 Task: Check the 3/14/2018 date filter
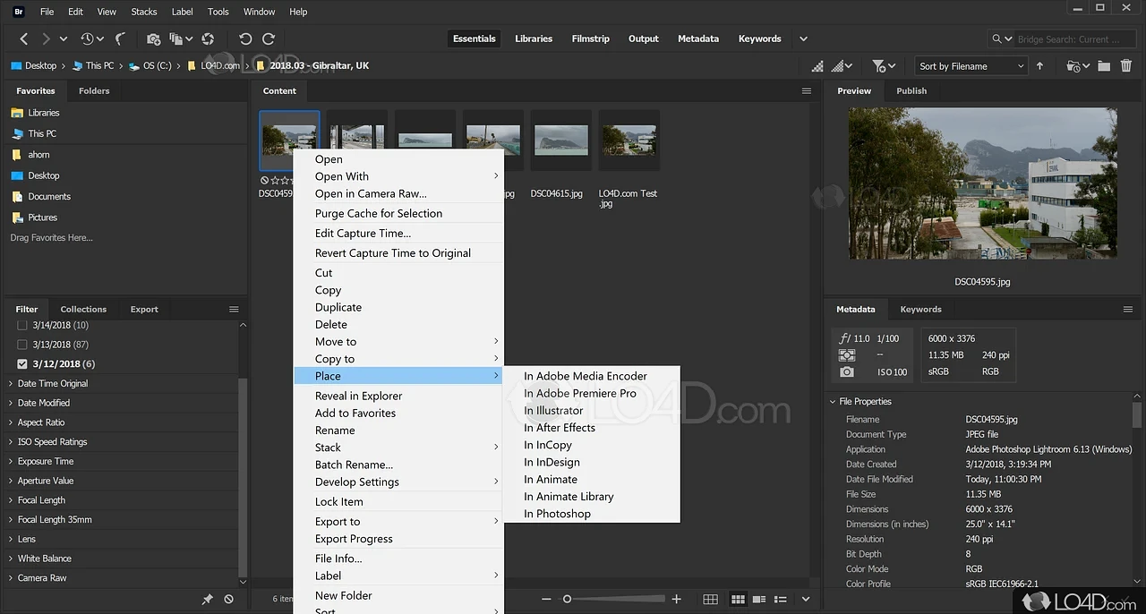(x=22, y=325)
